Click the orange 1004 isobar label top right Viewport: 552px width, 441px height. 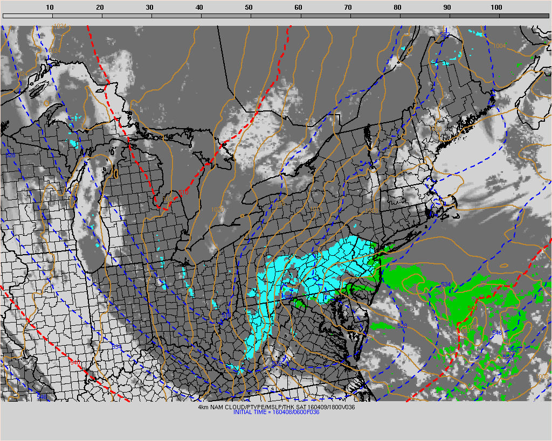[500, 46]
